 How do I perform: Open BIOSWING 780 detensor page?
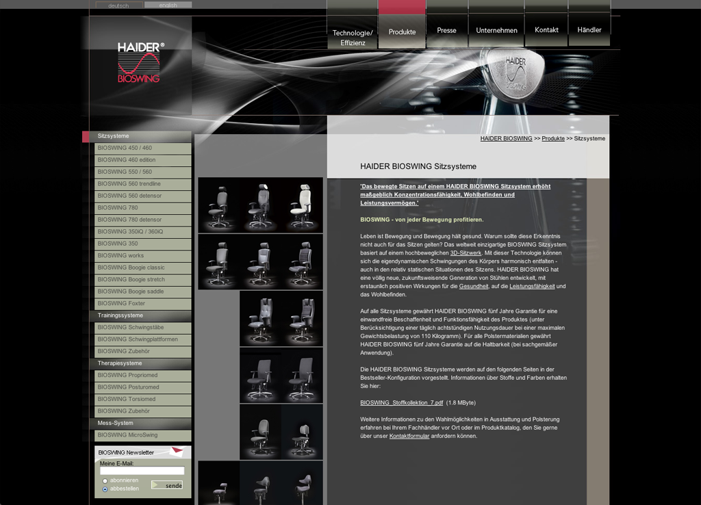coord(142,220)
